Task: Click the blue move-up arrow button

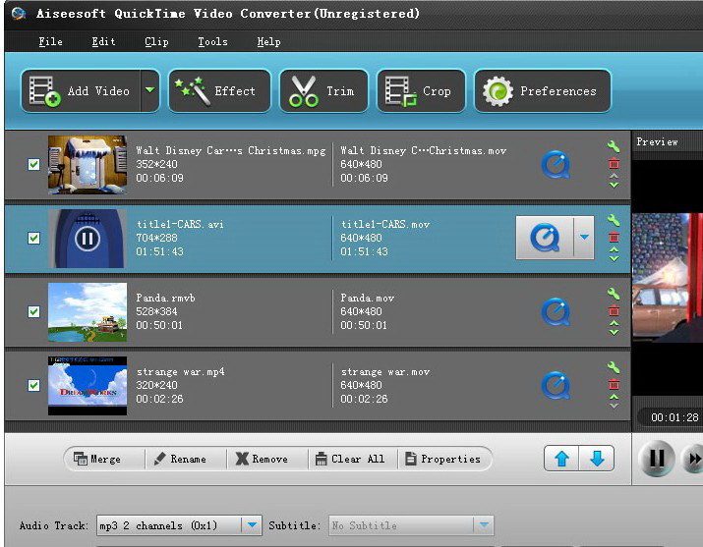Action: pyautogui.click(x=561, y=459)
